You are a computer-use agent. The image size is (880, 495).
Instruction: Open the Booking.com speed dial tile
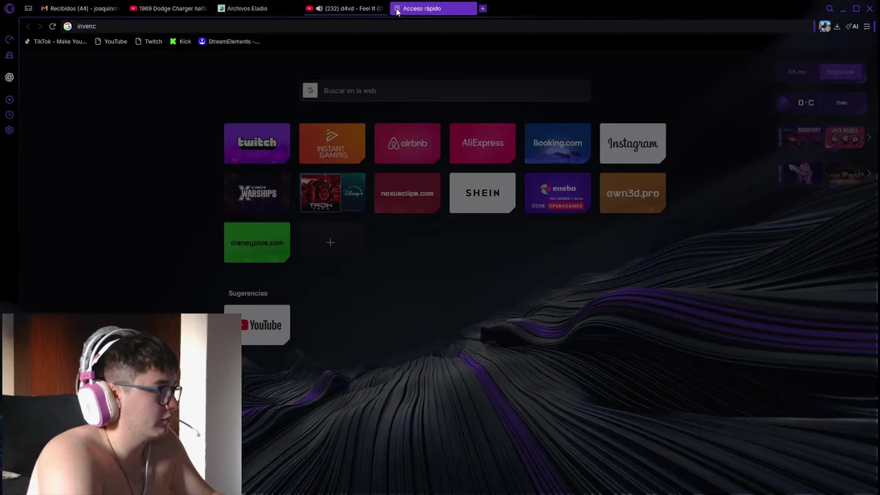558,144
